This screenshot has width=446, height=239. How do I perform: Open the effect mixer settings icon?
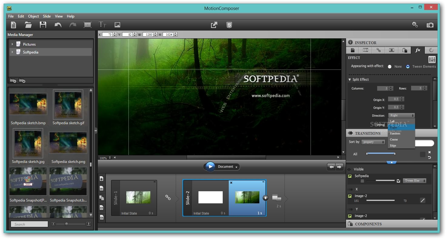[432, 59]
